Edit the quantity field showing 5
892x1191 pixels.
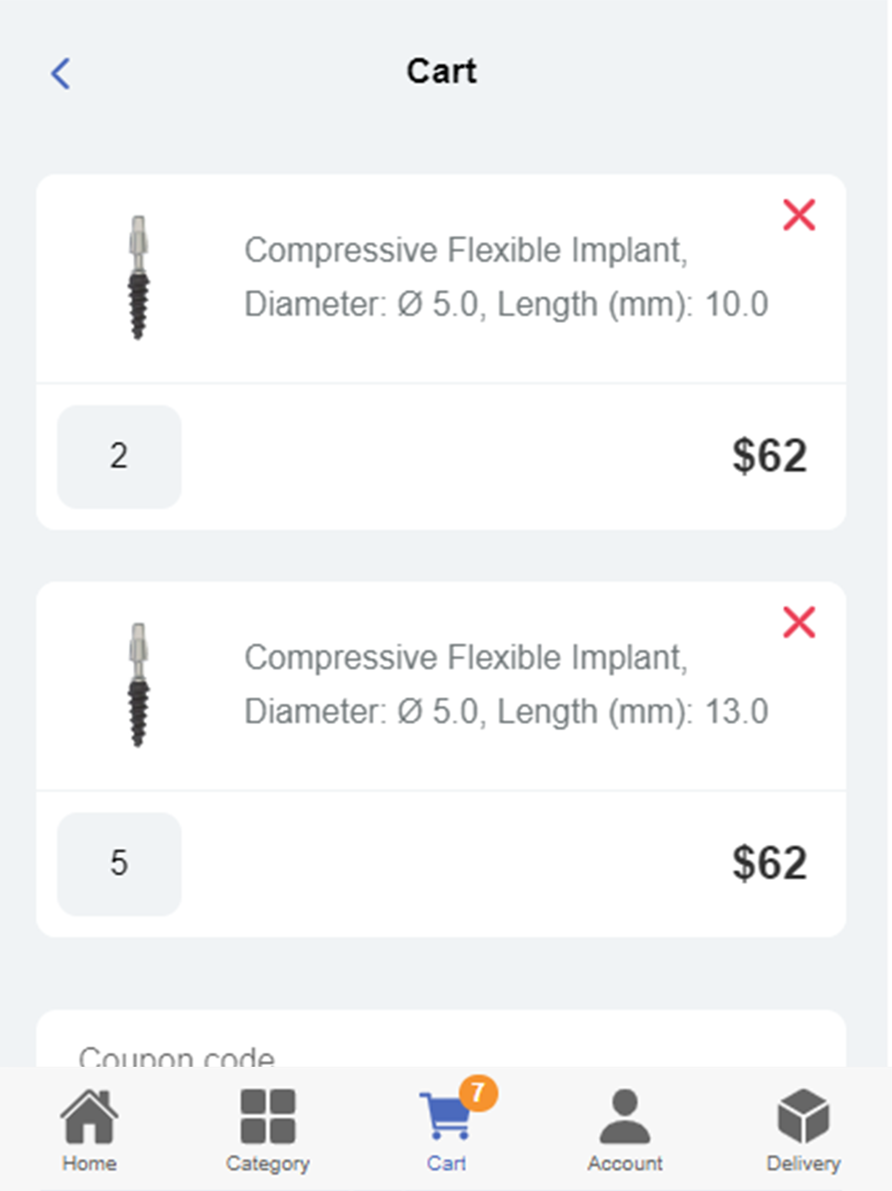119,864
